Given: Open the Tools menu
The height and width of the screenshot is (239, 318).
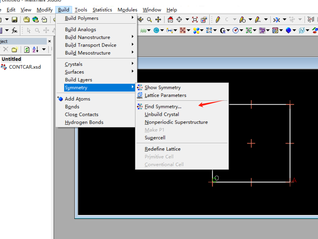Looking at the screenshot, I should coord(81,10).
